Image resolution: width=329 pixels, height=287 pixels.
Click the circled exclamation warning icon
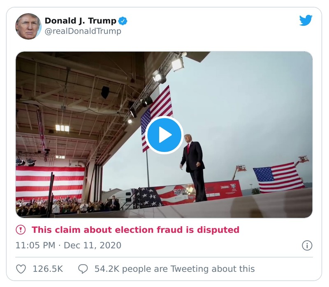(21, 230)
